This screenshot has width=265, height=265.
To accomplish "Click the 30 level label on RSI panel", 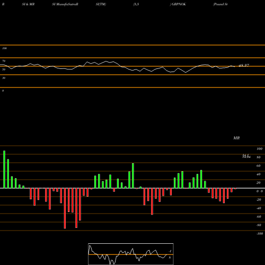I will pos(4,78).
